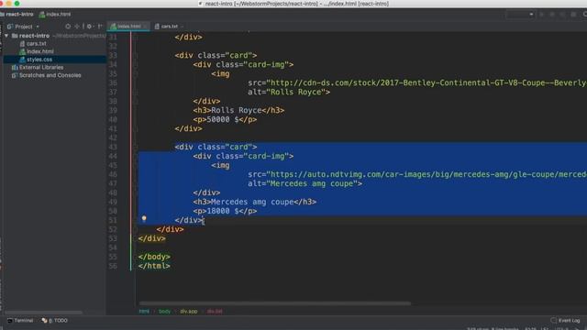Close the cars.txt editor tab

[x=182, y=27]
